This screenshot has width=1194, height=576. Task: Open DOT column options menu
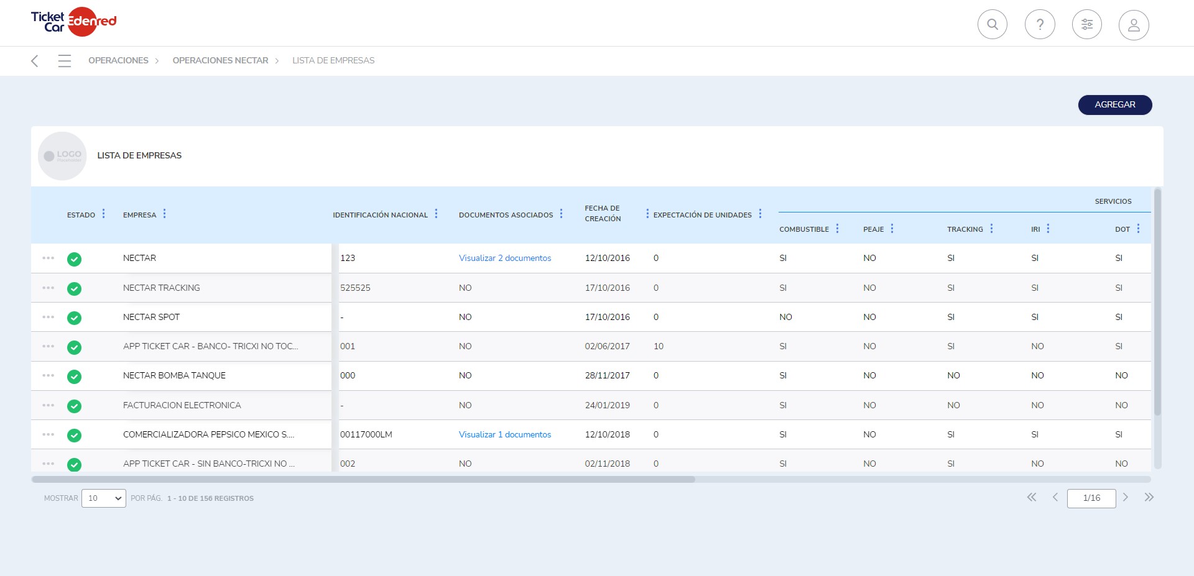[x=1139, y=229]
